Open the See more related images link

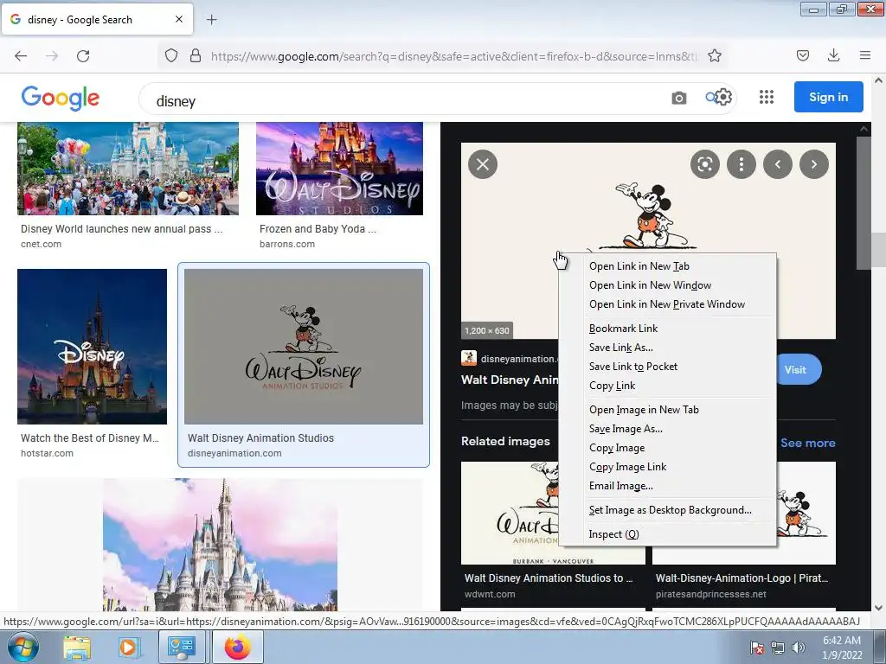[807, 444]
